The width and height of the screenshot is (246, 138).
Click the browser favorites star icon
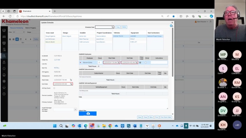click(x=173, y=16)
